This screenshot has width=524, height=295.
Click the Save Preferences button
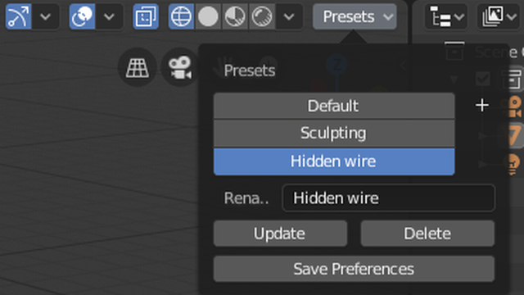pyautogui.click(x=354, y=269)
